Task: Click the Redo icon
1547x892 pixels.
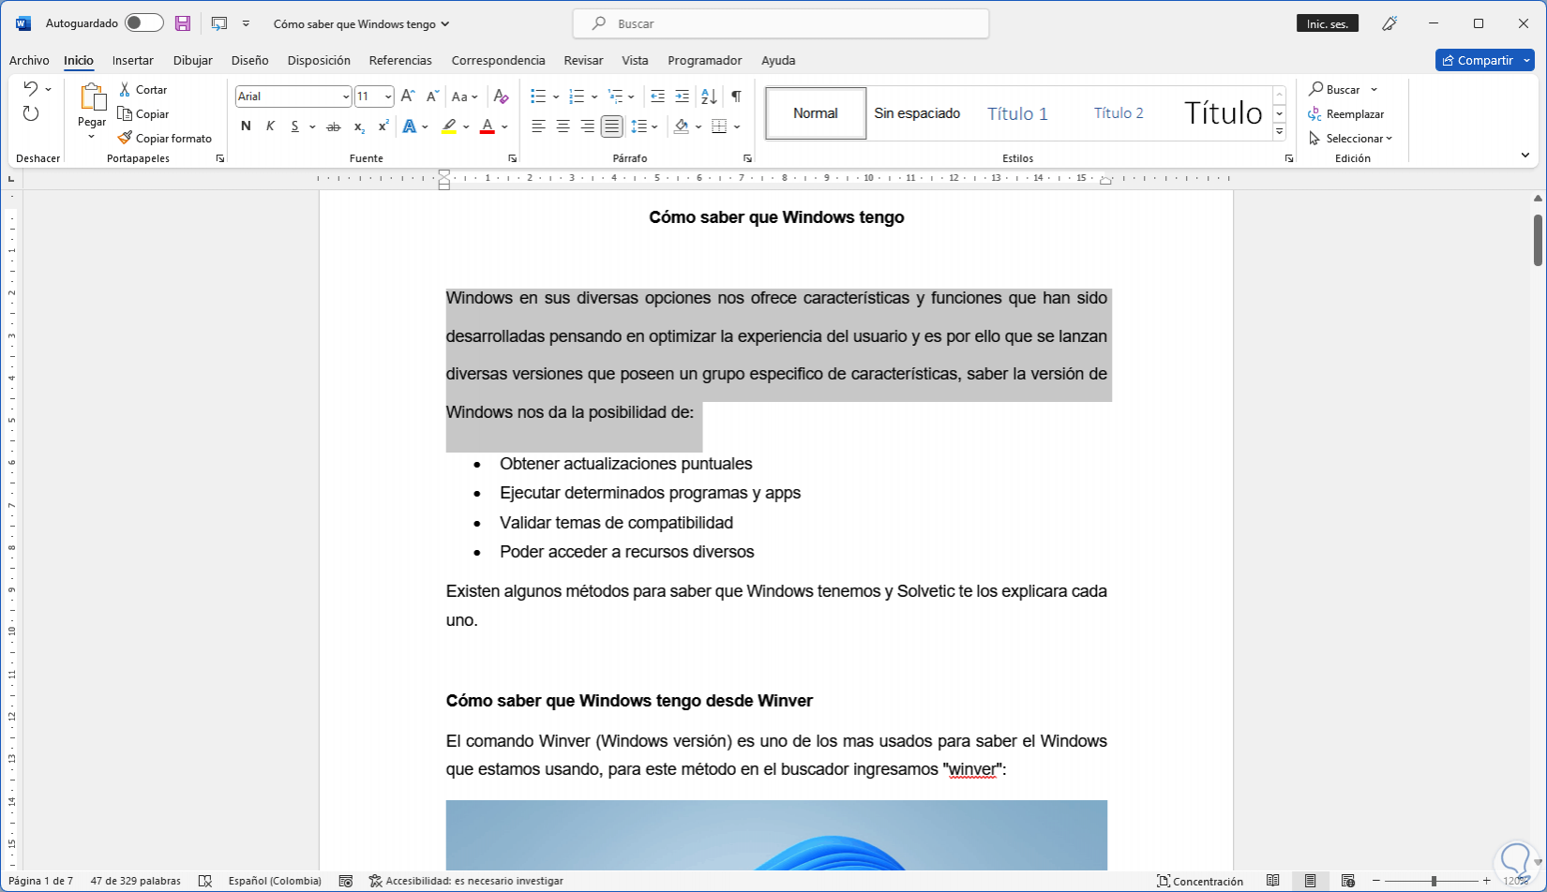Action: 31,113
